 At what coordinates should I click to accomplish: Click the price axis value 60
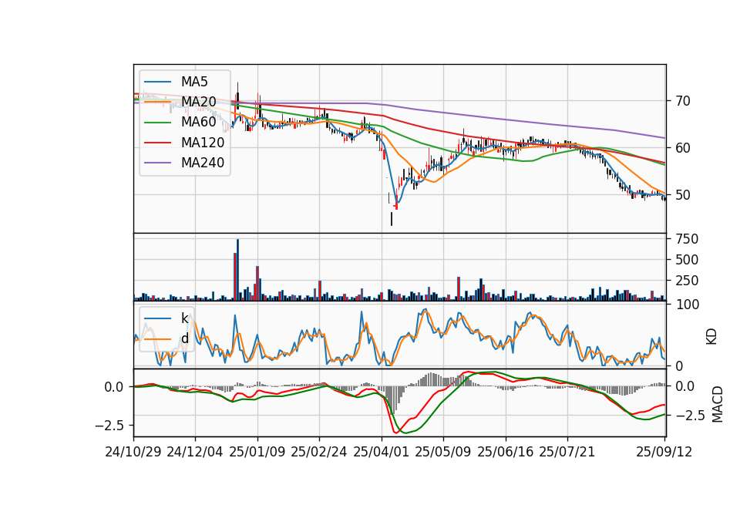(683, 148)
